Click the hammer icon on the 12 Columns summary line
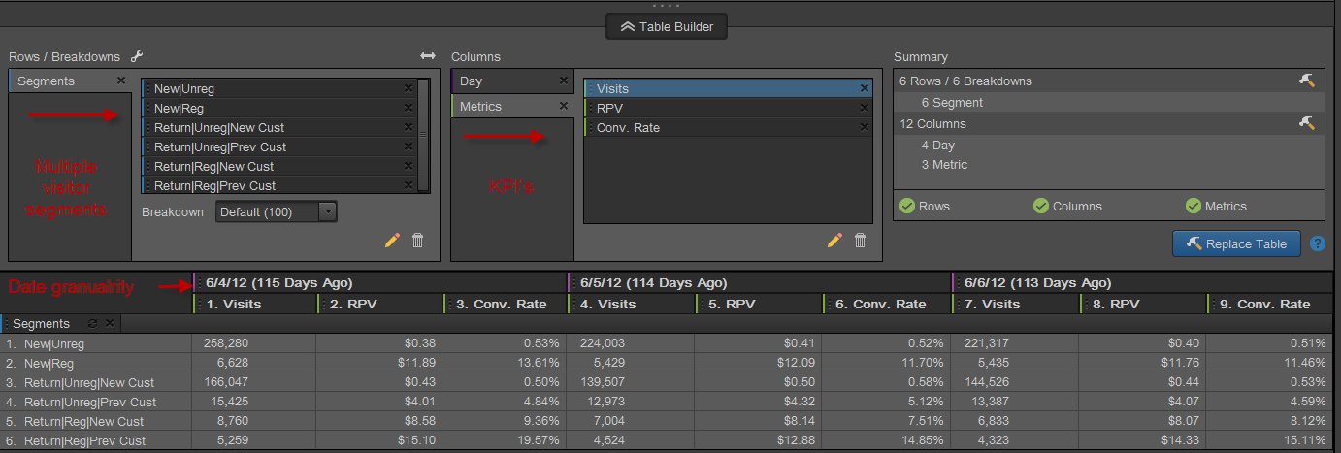Image resolution: width=1341 pixels, height=453 pixels. (1306, 124)
